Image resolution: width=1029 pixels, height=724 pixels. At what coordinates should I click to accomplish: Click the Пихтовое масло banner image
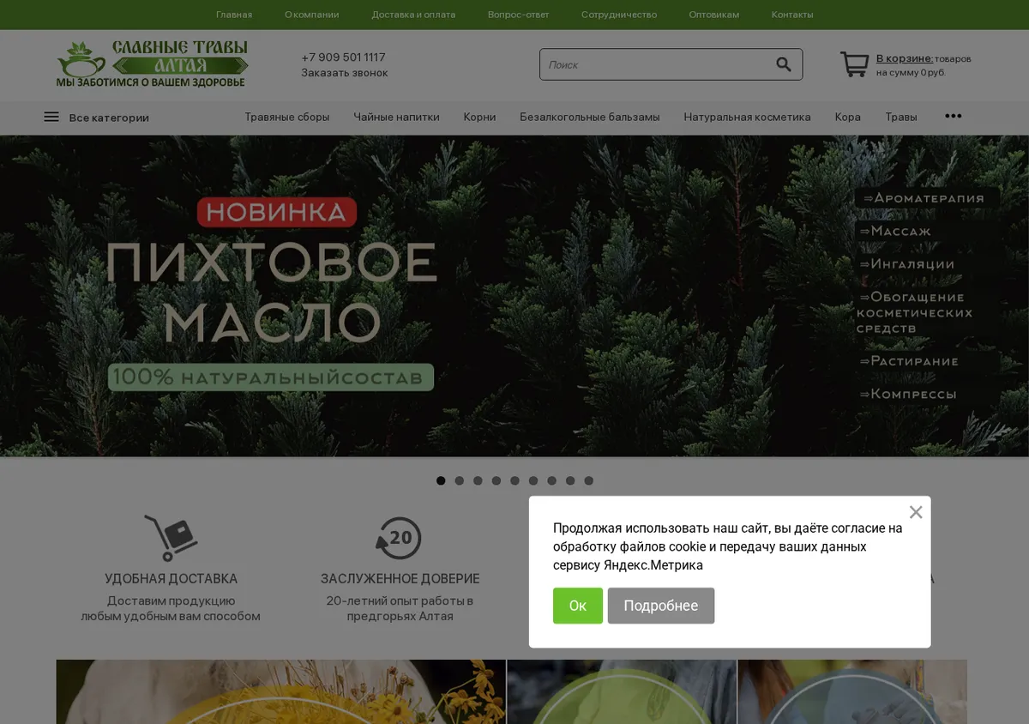point(514,296)
